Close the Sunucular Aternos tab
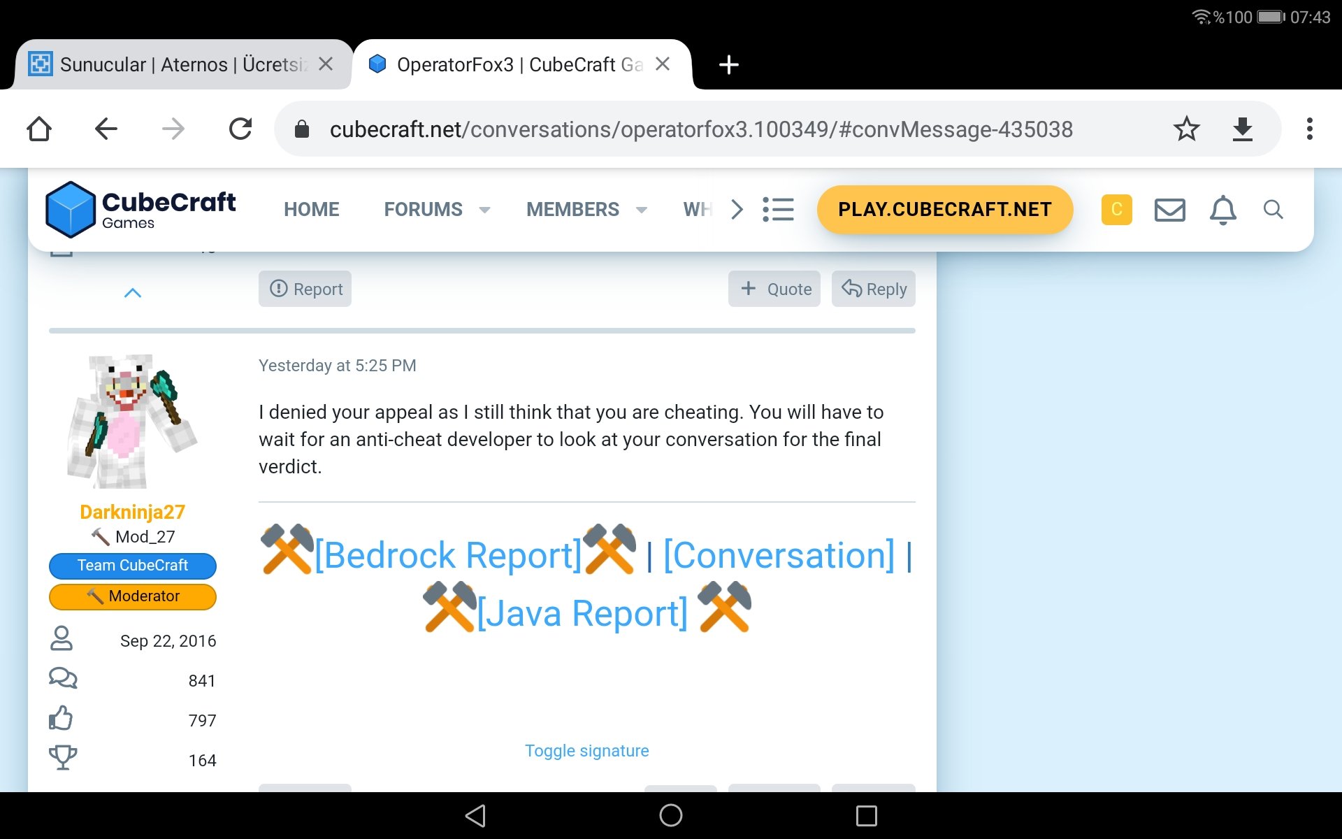 coord(326,64)
